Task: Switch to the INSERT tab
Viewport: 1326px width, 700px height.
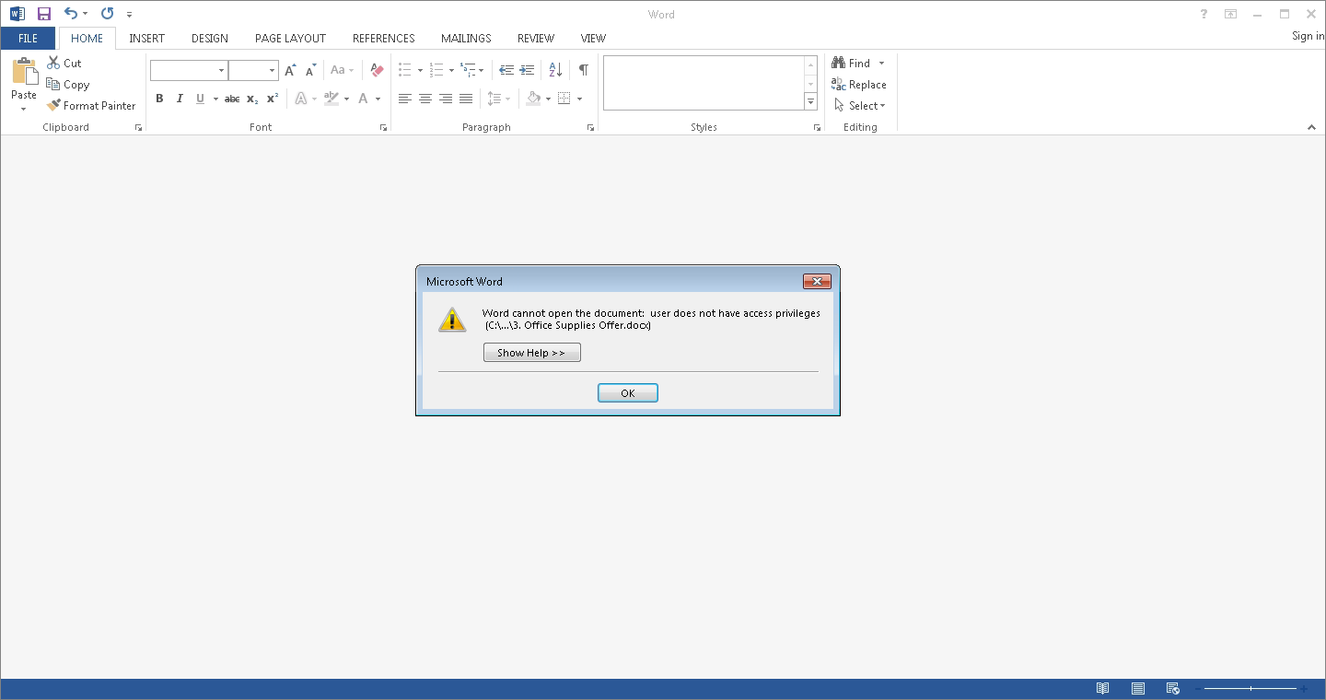Action: [147, 38]
